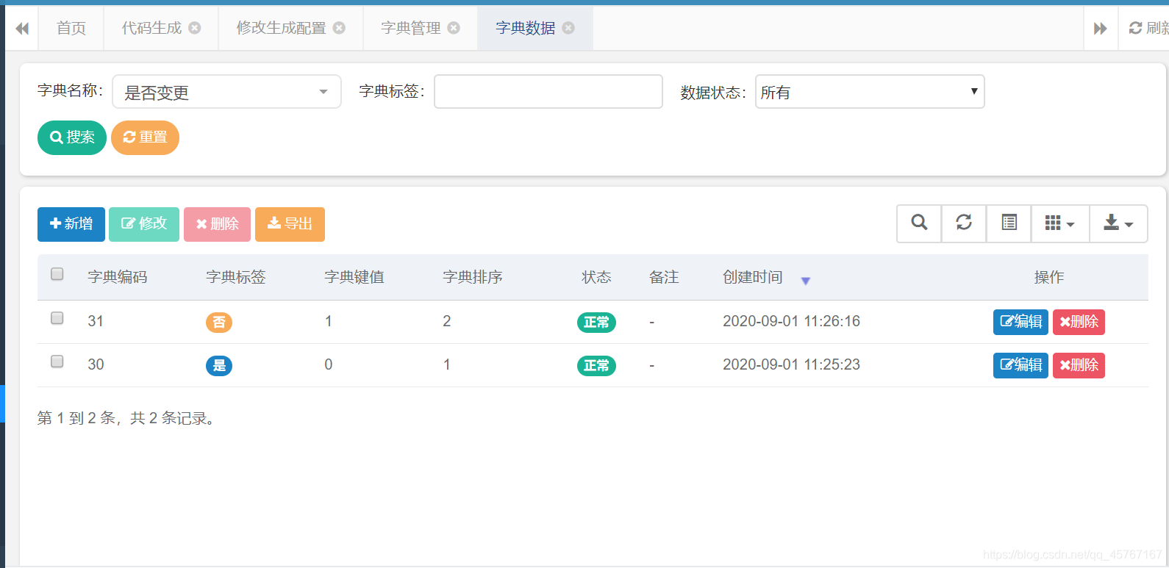Click the timestamp 2020-09-01 11:26:16
The height and width of the screenshot is (568, 1169).
click(791, 321)
